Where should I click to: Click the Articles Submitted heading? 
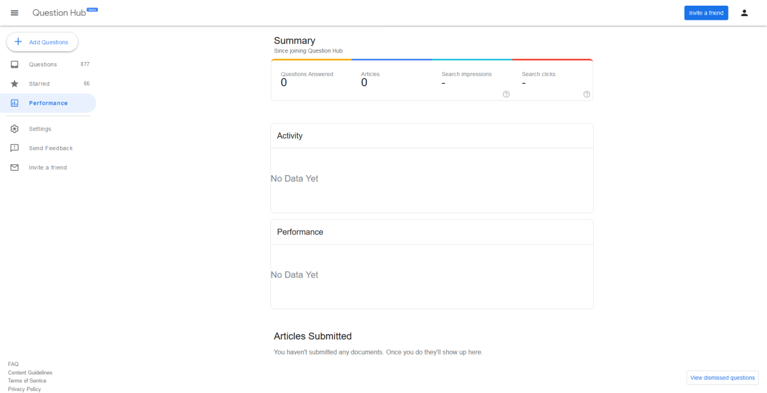click(x=313, y=336)
